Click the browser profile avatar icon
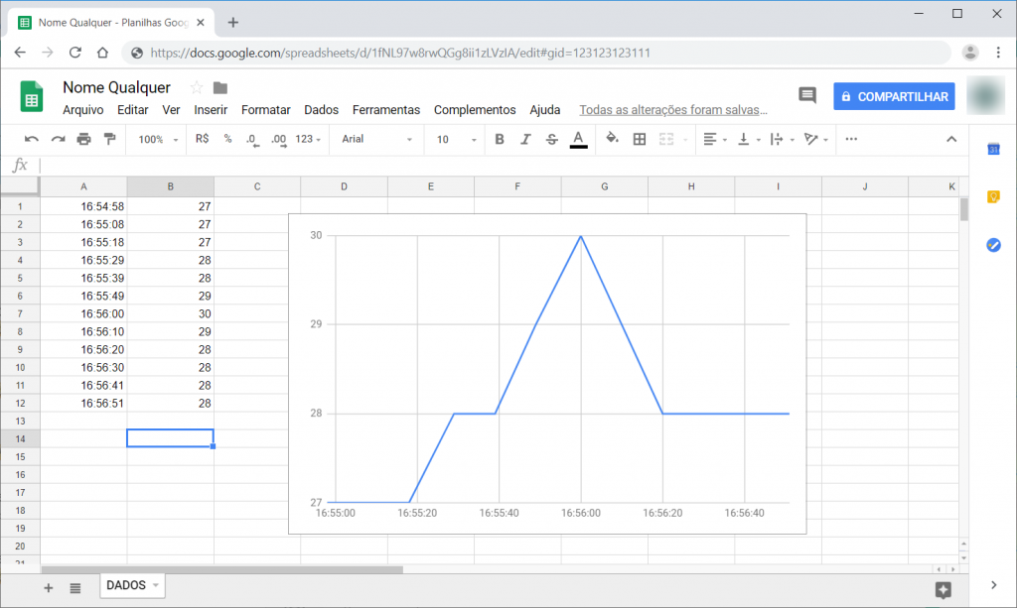This screenshot has height=608, width=1017. [969, 53]
